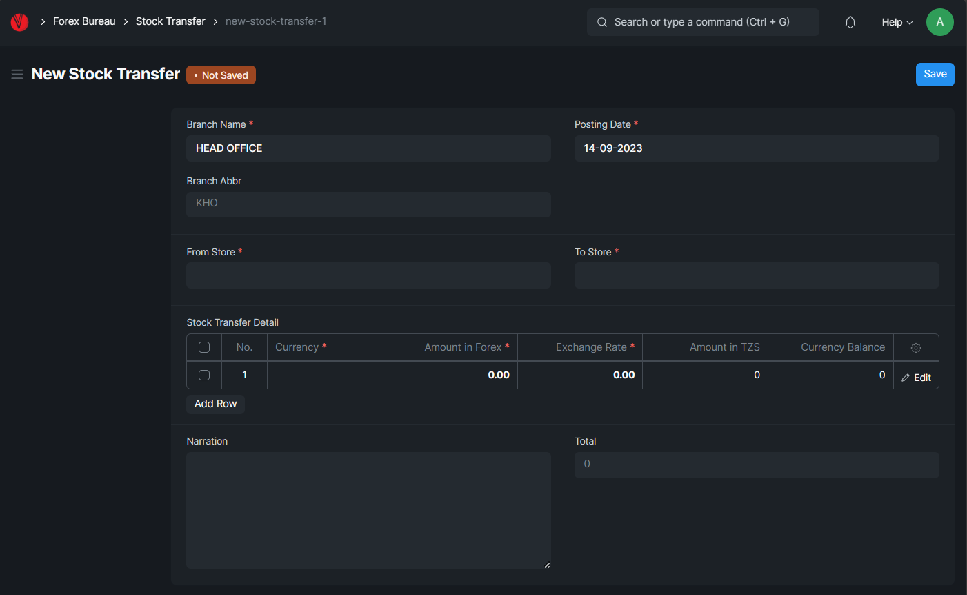The image size is (967, 595).
Task: Click the Narration text area
Action: pos(368,510)
